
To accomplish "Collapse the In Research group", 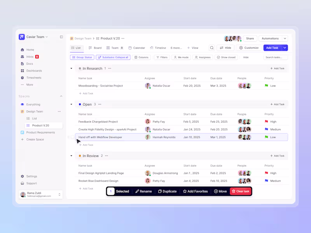I will click(71, 68).
